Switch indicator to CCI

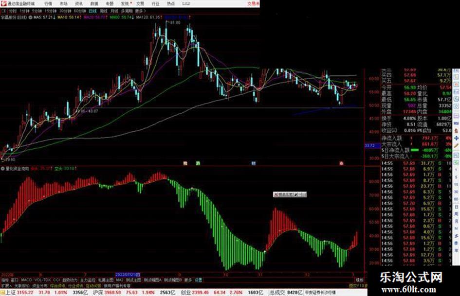click(x=56, y=280)
